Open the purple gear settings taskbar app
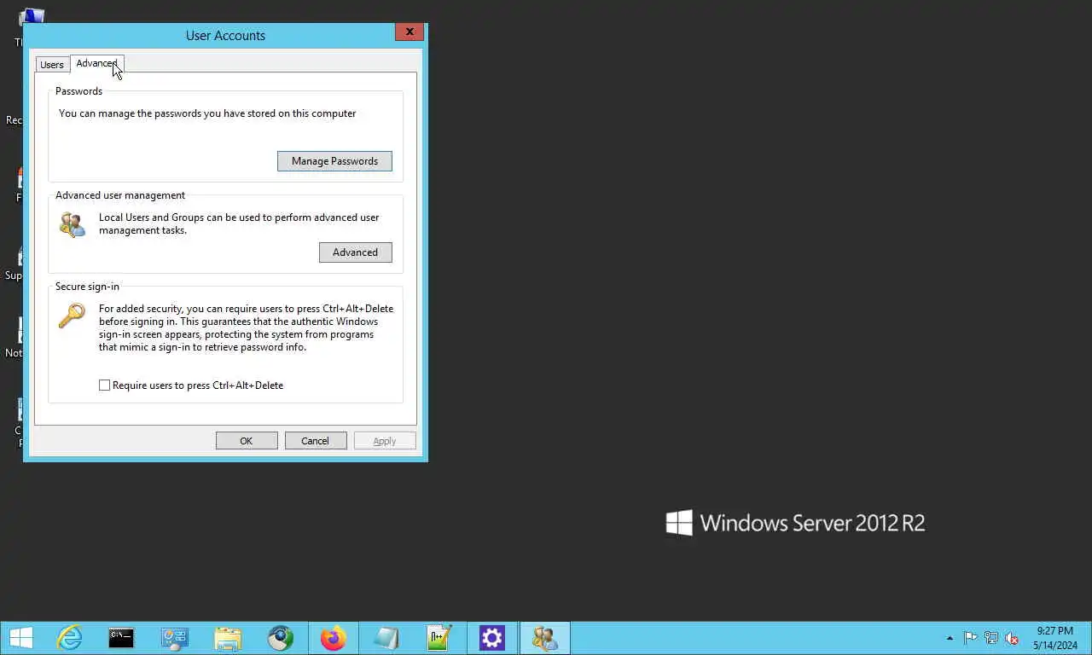The height and width of the screenshot is (655, 1092). coord(492,638)
